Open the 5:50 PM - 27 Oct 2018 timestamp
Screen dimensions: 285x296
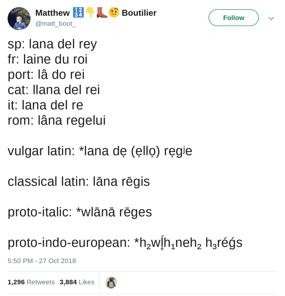[x=42, y=261]
